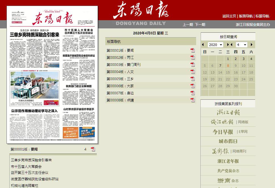Click next year arrow beside 2020 dropdown

(x=228, y=45)
